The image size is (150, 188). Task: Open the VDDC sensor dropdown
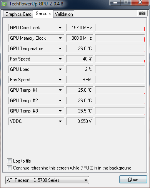tap(36, 121)
